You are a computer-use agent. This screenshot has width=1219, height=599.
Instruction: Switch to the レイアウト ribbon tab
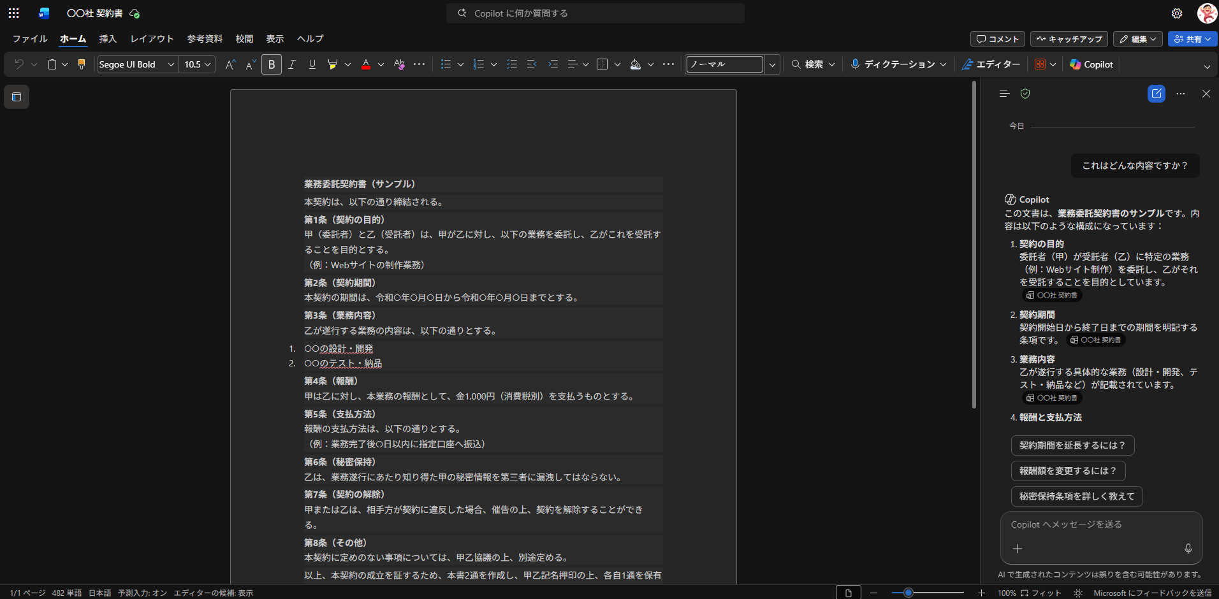[x=152, y=39]
